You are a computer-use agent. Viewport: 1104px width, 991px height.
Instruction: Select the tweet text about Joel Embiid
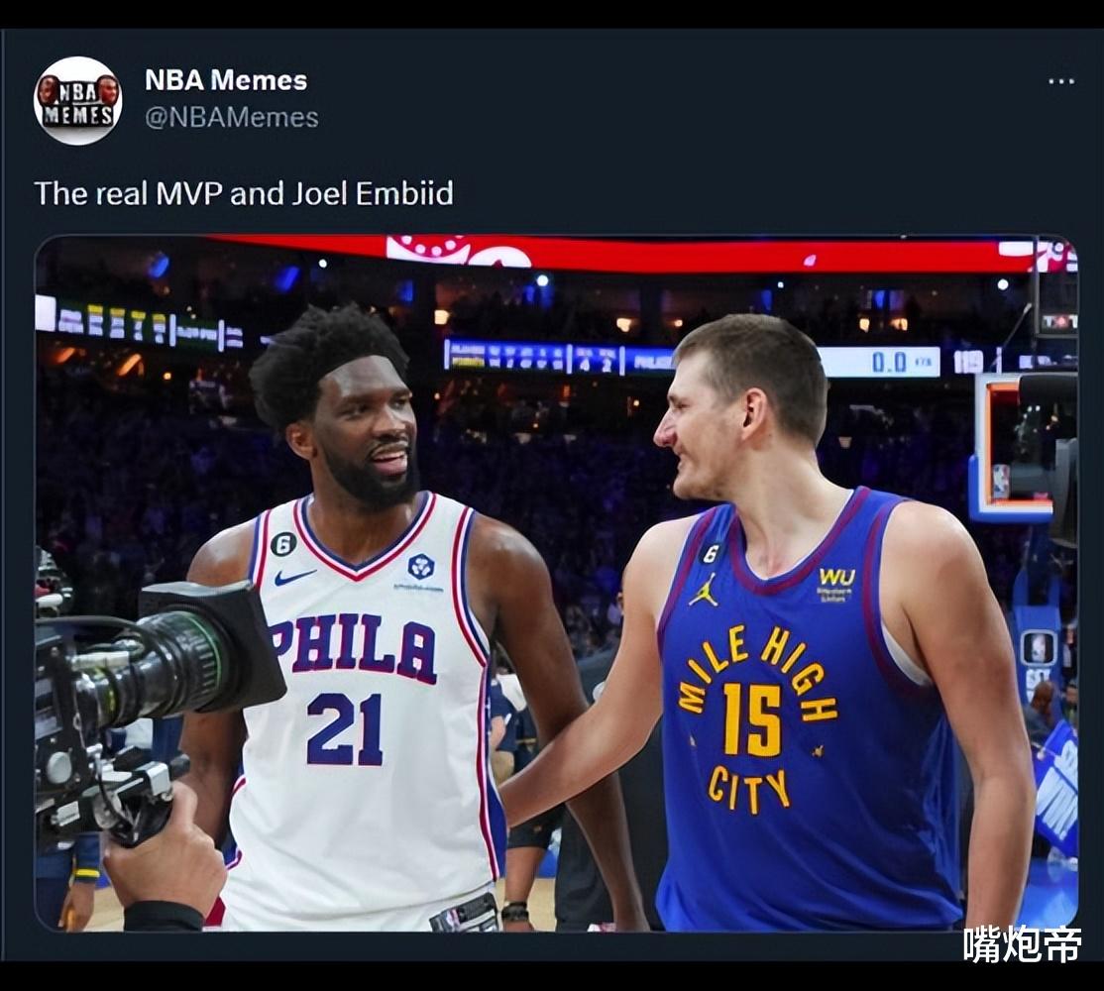click(244, 193)
